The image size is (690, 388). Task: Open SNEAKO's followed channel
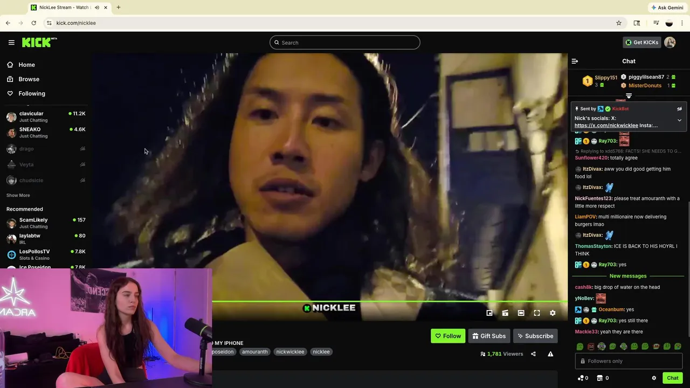(x=46, y=133)
